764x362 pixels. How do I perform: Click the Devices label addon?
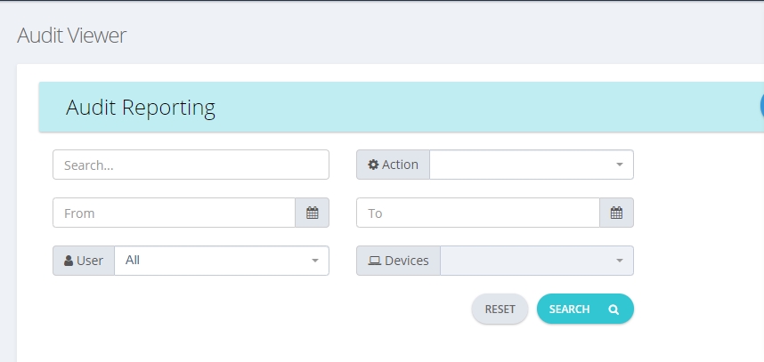399,261
